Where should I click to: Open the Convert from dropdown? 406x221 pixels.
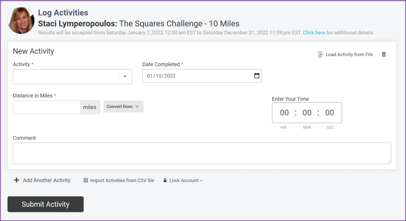123,106
